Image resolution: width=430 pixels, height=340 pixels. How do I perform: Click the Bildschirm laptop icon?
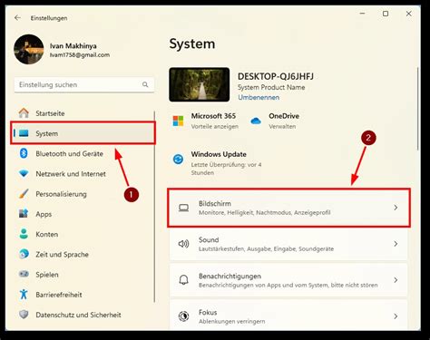pos(183,208)
